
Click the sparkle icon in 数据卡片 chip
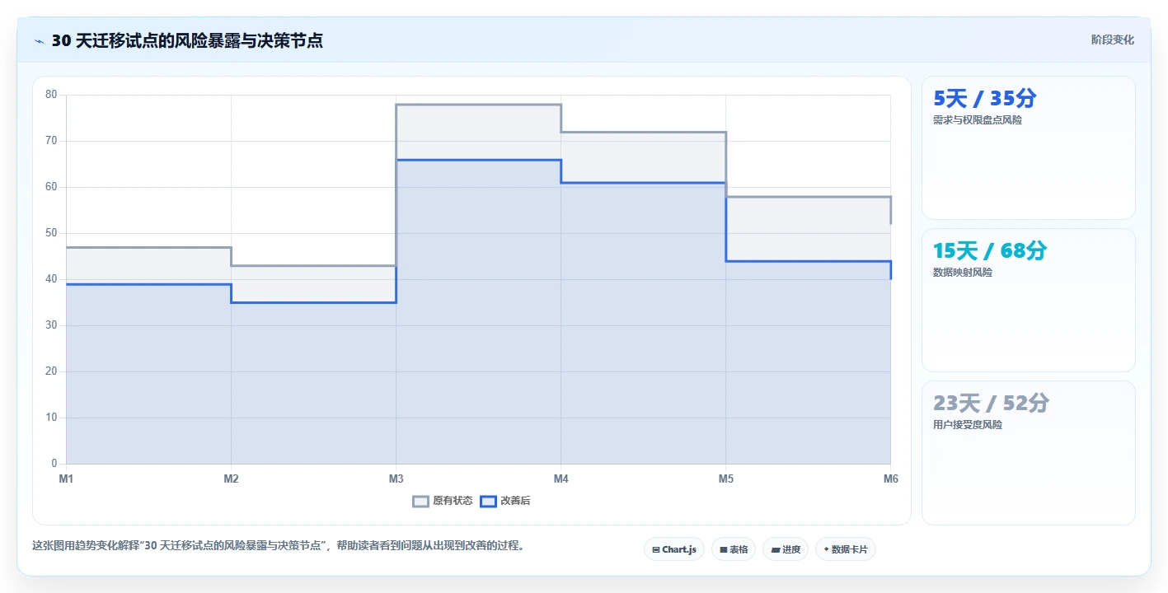pyautogui.click(x=826, y=549)
